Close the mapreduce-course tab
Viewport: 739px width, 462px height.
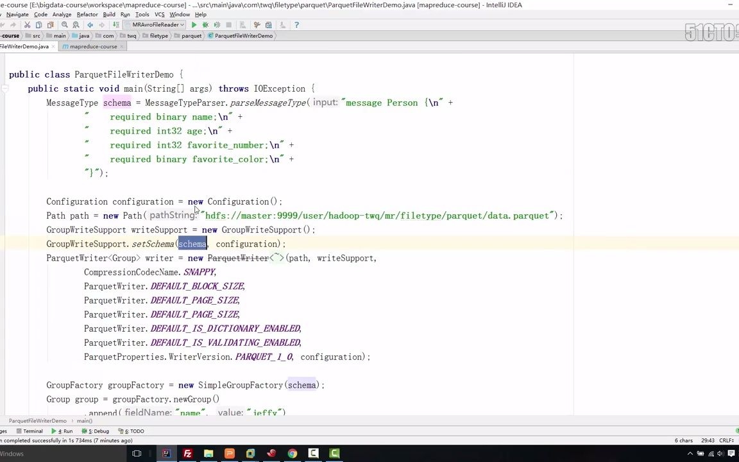122,47
